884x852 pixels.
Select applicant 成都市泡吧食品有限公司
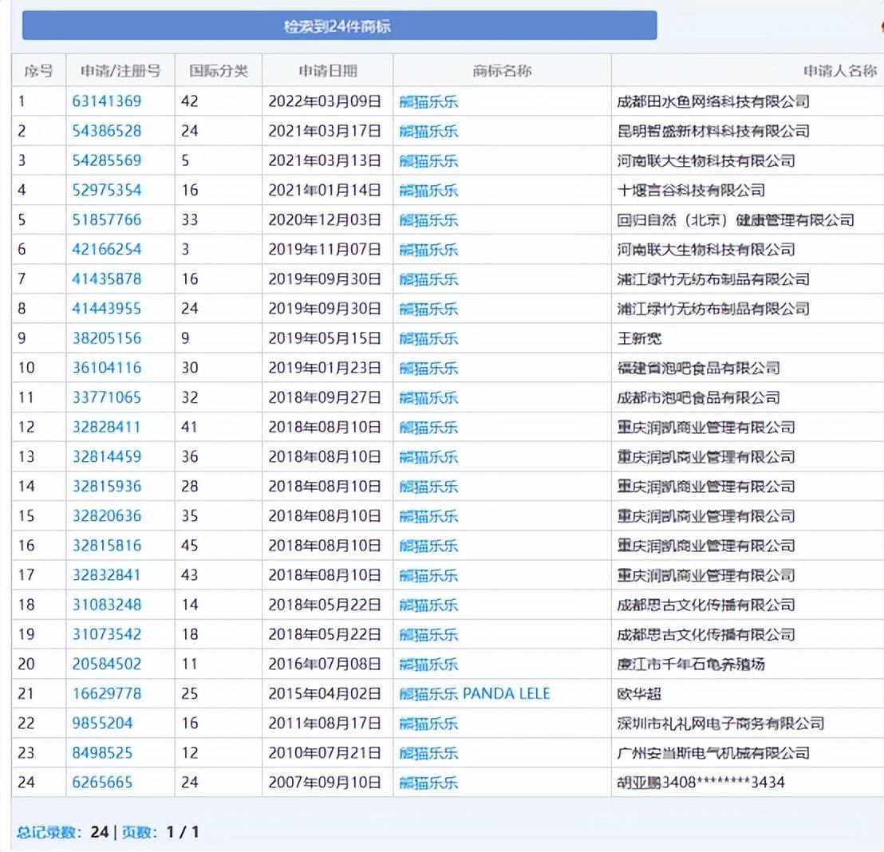point(699,397)
